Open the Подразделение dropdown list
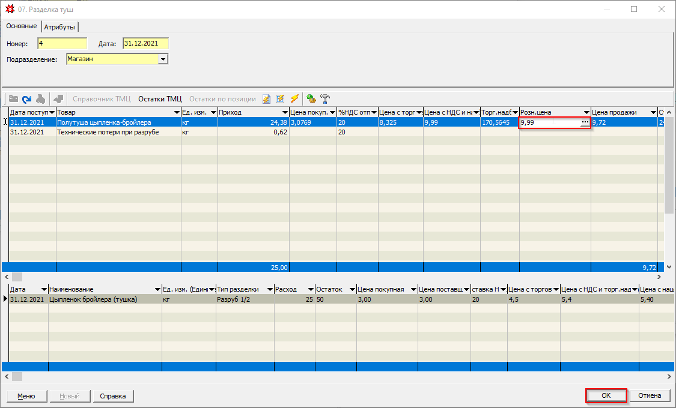The height and width of the screenshot is (408, 676). 162,59
